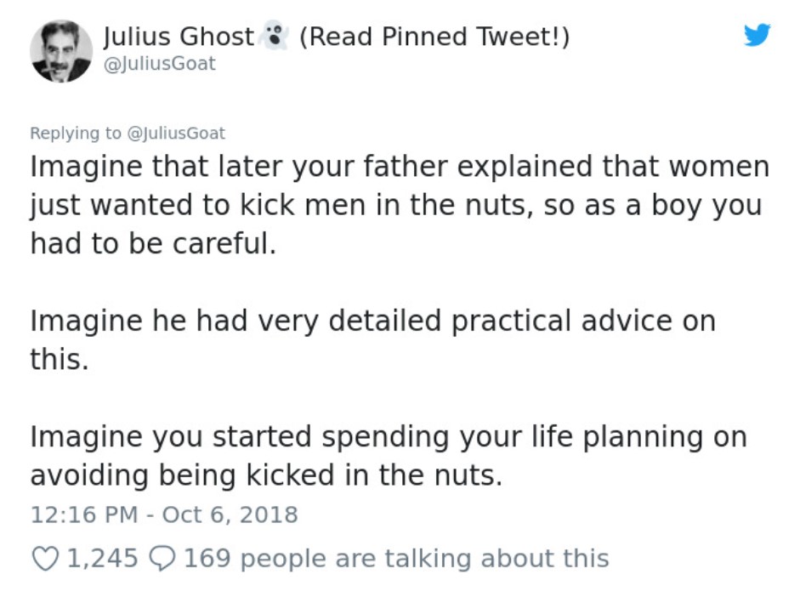The width and height of the screenshot is (800, 597).
Task: Click the 169 reply count number
Action: click(207, 558)
